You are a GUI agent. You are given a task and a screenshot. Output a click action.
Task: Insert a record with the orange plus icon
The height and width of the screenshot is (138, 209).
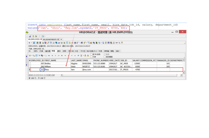[62, 56]
